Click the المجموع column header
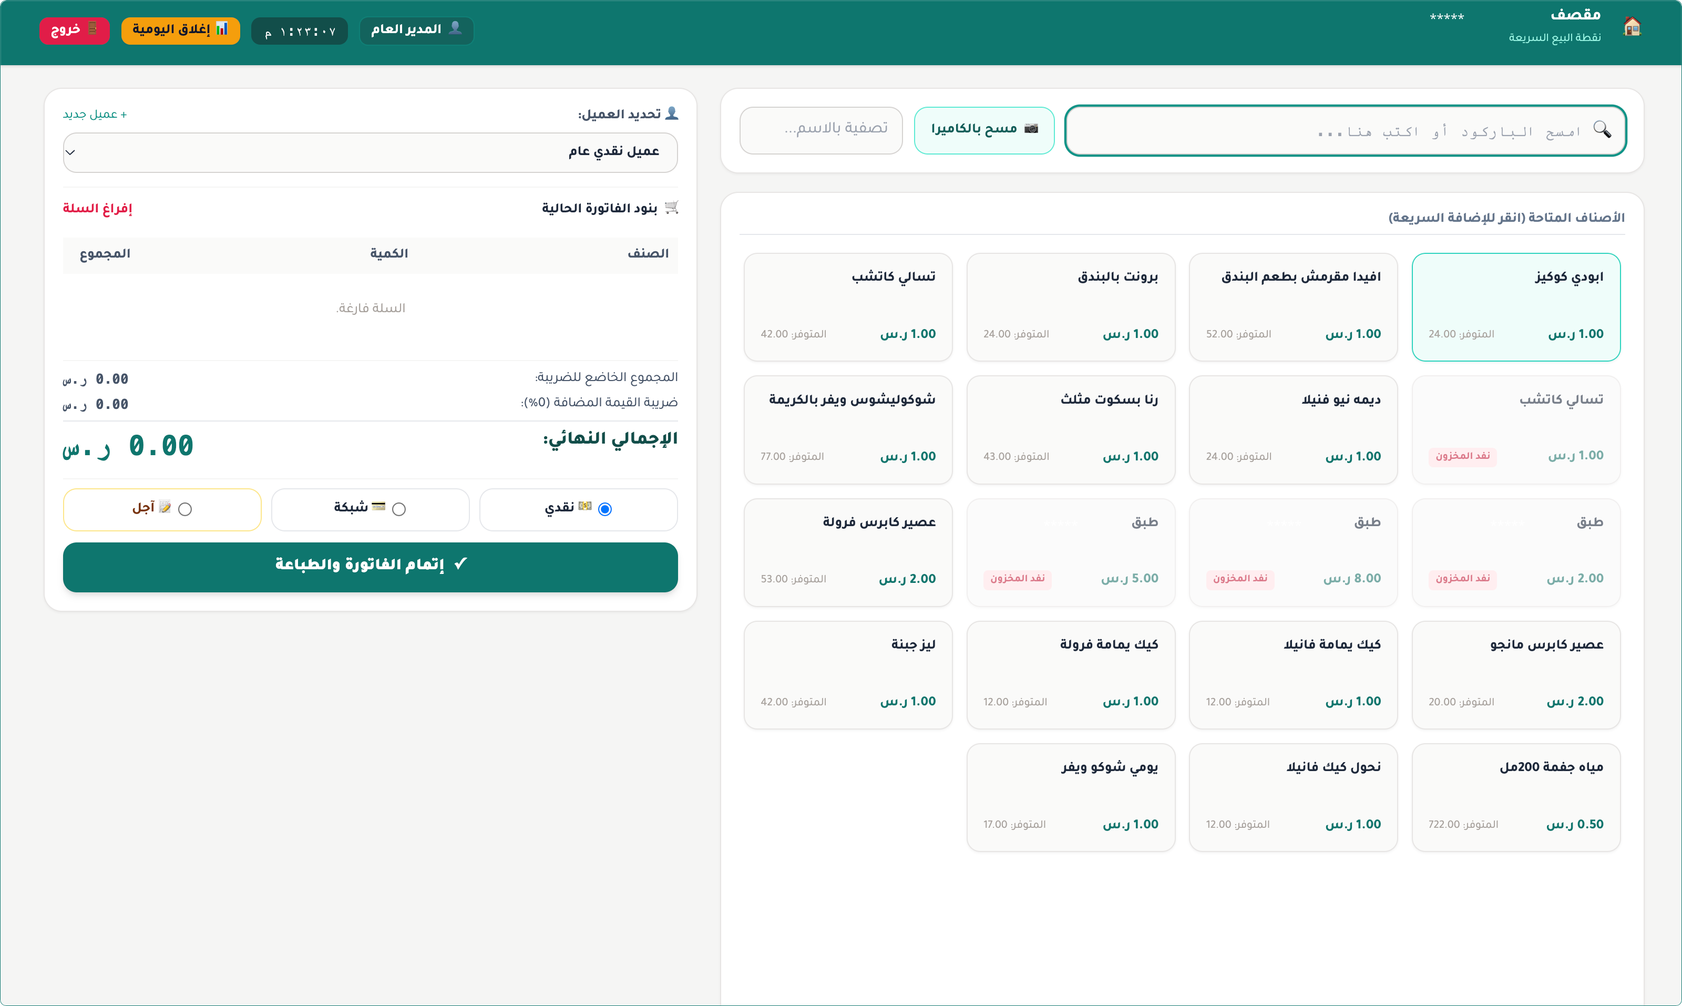Image resolution: width=1682 pixels, height=1006 pixels. pyautogui.click(x=105, y=253)
